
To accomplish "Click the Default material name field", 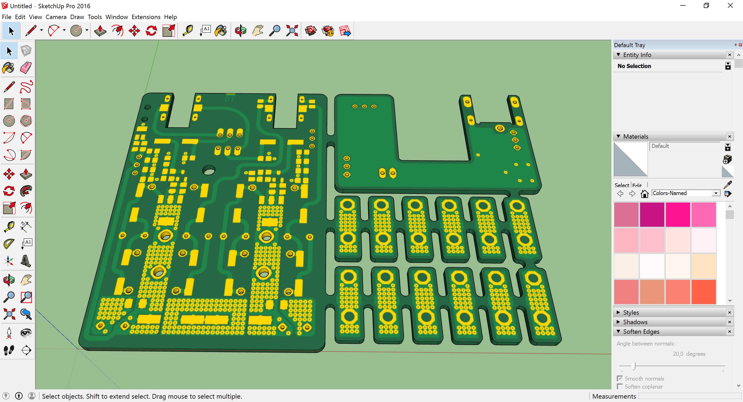I will click(x=685, y=146).
